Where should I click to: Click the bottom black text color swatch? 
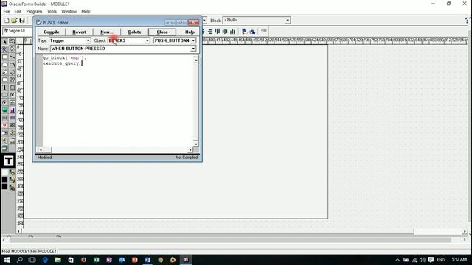click(5, 186)
